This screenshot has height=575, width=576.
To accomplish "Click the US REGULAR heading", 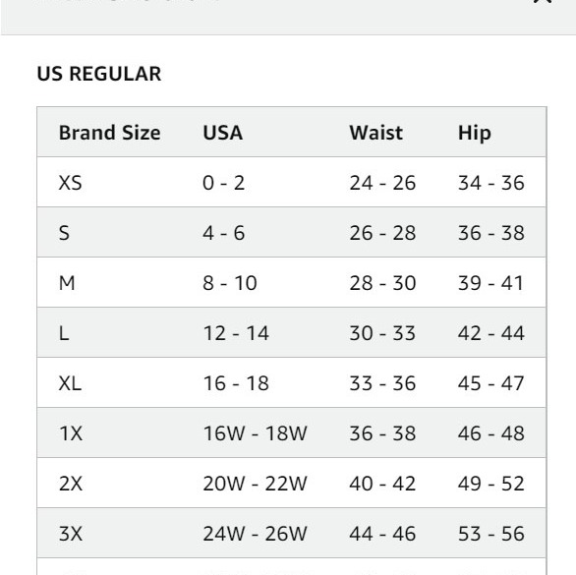I will pyautogui.click(x=99, y=74).
